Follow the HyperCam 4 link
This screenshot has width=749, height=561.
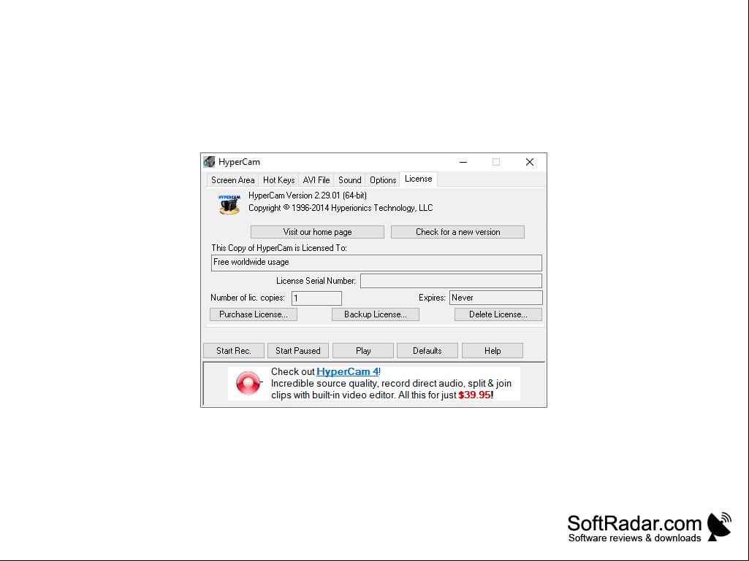[x=348, y=371]
